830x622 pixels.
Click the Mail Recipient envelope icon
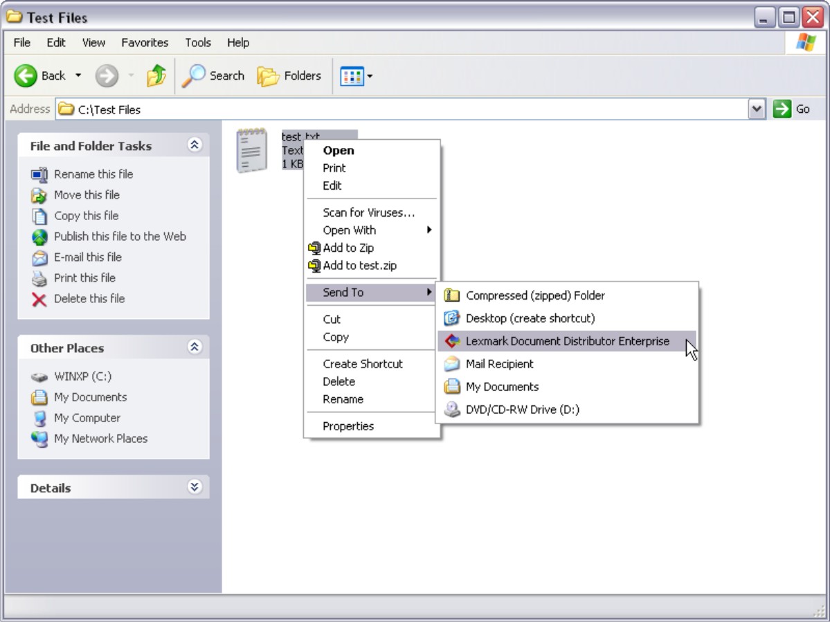coord(451,364)
